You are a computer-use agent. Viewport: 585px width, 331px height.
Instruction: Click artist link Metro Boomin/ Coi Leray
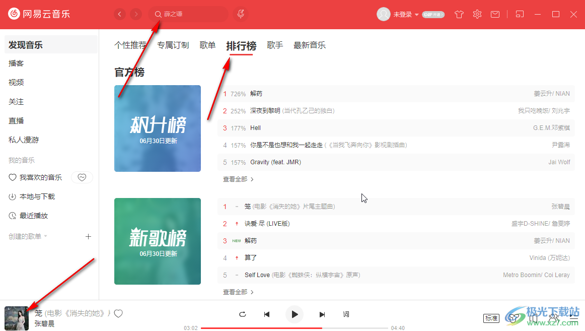tap(536, 275)
